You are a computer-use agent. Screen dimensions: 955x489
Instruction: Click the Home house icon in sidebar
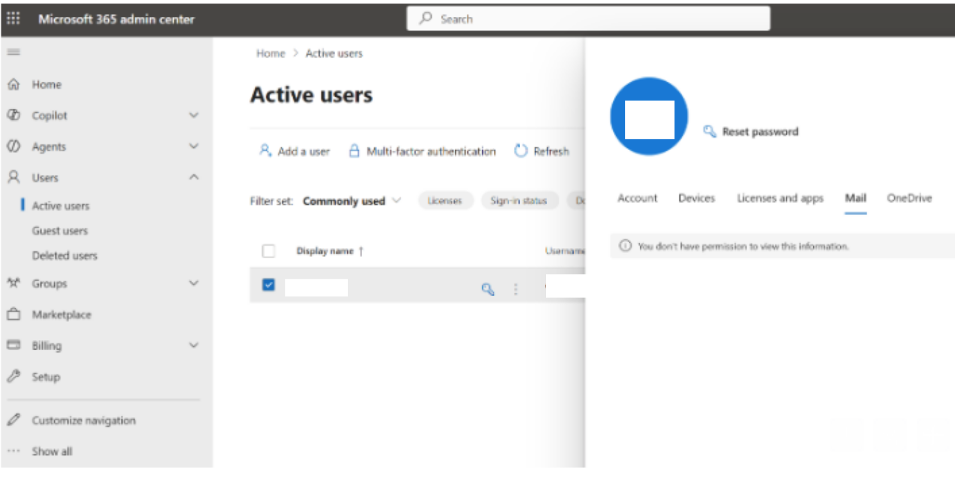[14, 84]
